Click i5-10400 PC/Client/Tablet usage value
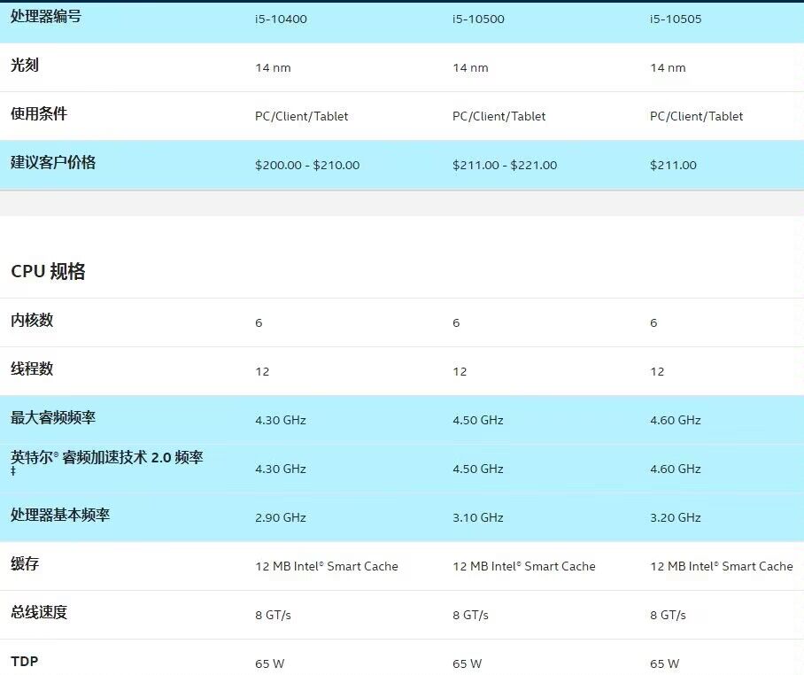The height and width of the screenshot is (675, 804). (x=301, y=116)
